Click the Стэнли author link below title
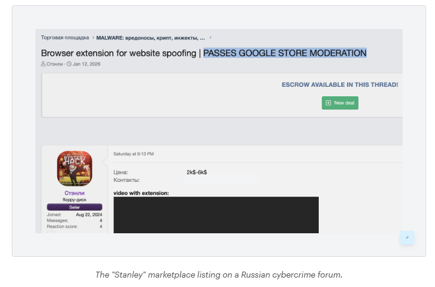This screenshot has width=435, height=287. [x=56, y=64]
